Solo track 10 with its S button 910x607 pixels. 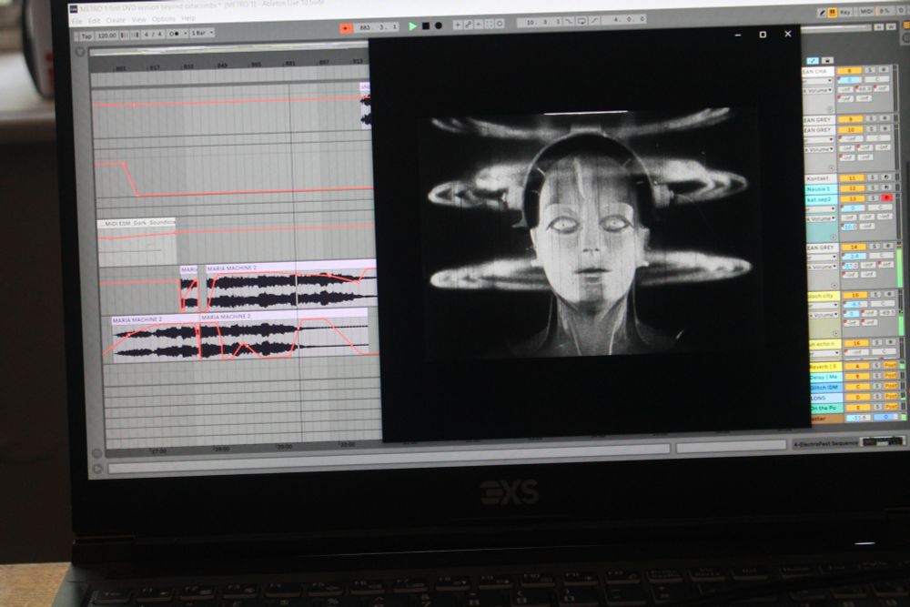point(871,129)
